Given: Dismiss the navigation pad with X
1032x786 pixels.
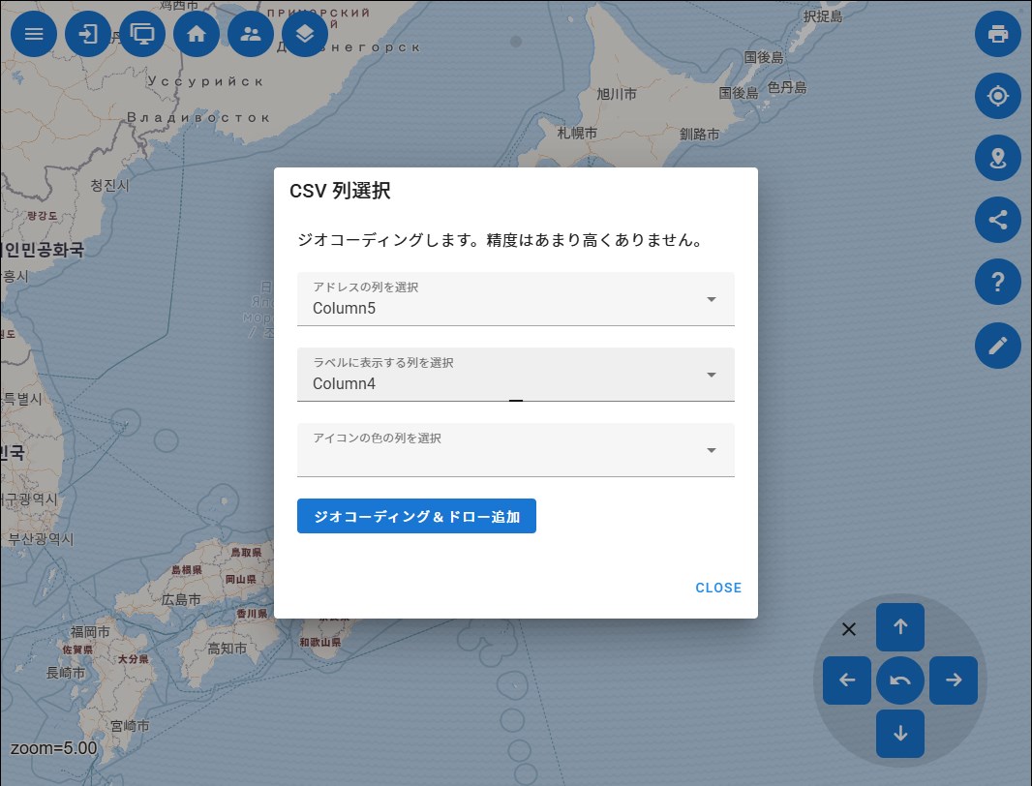Looking at the screenshot, I should (849, 629).
